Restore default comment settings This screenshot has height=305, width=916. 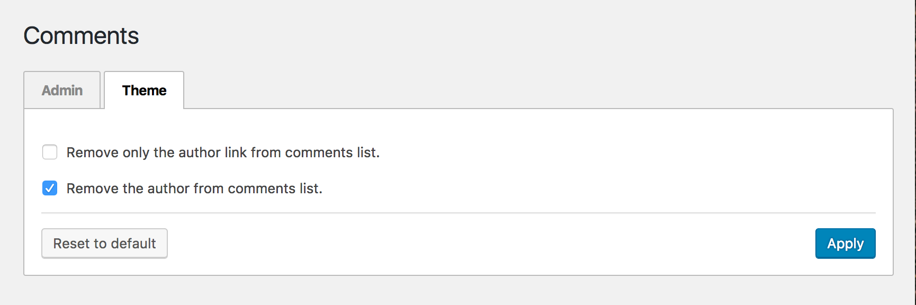coord(104,244)
